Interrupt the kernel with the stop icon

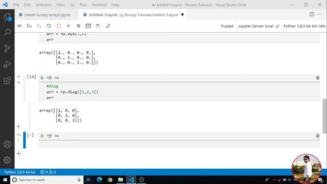59,26
